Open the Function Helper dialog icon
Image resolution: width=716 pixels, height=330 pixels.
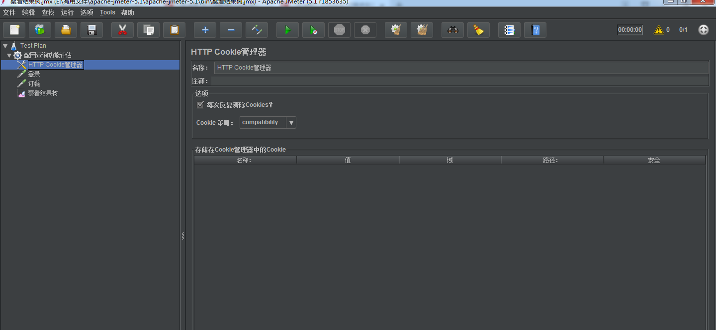509,30
